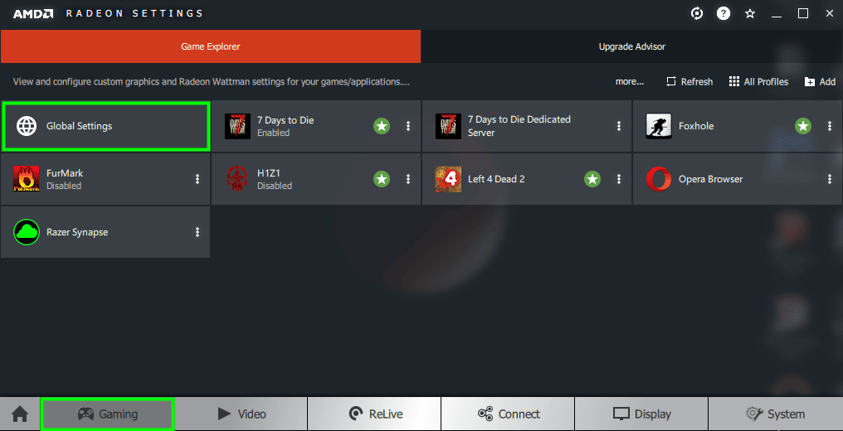Open the Razer Synapse profile icon
The width and height of the screenshot is (843, 431).
[x=26, y=232]
